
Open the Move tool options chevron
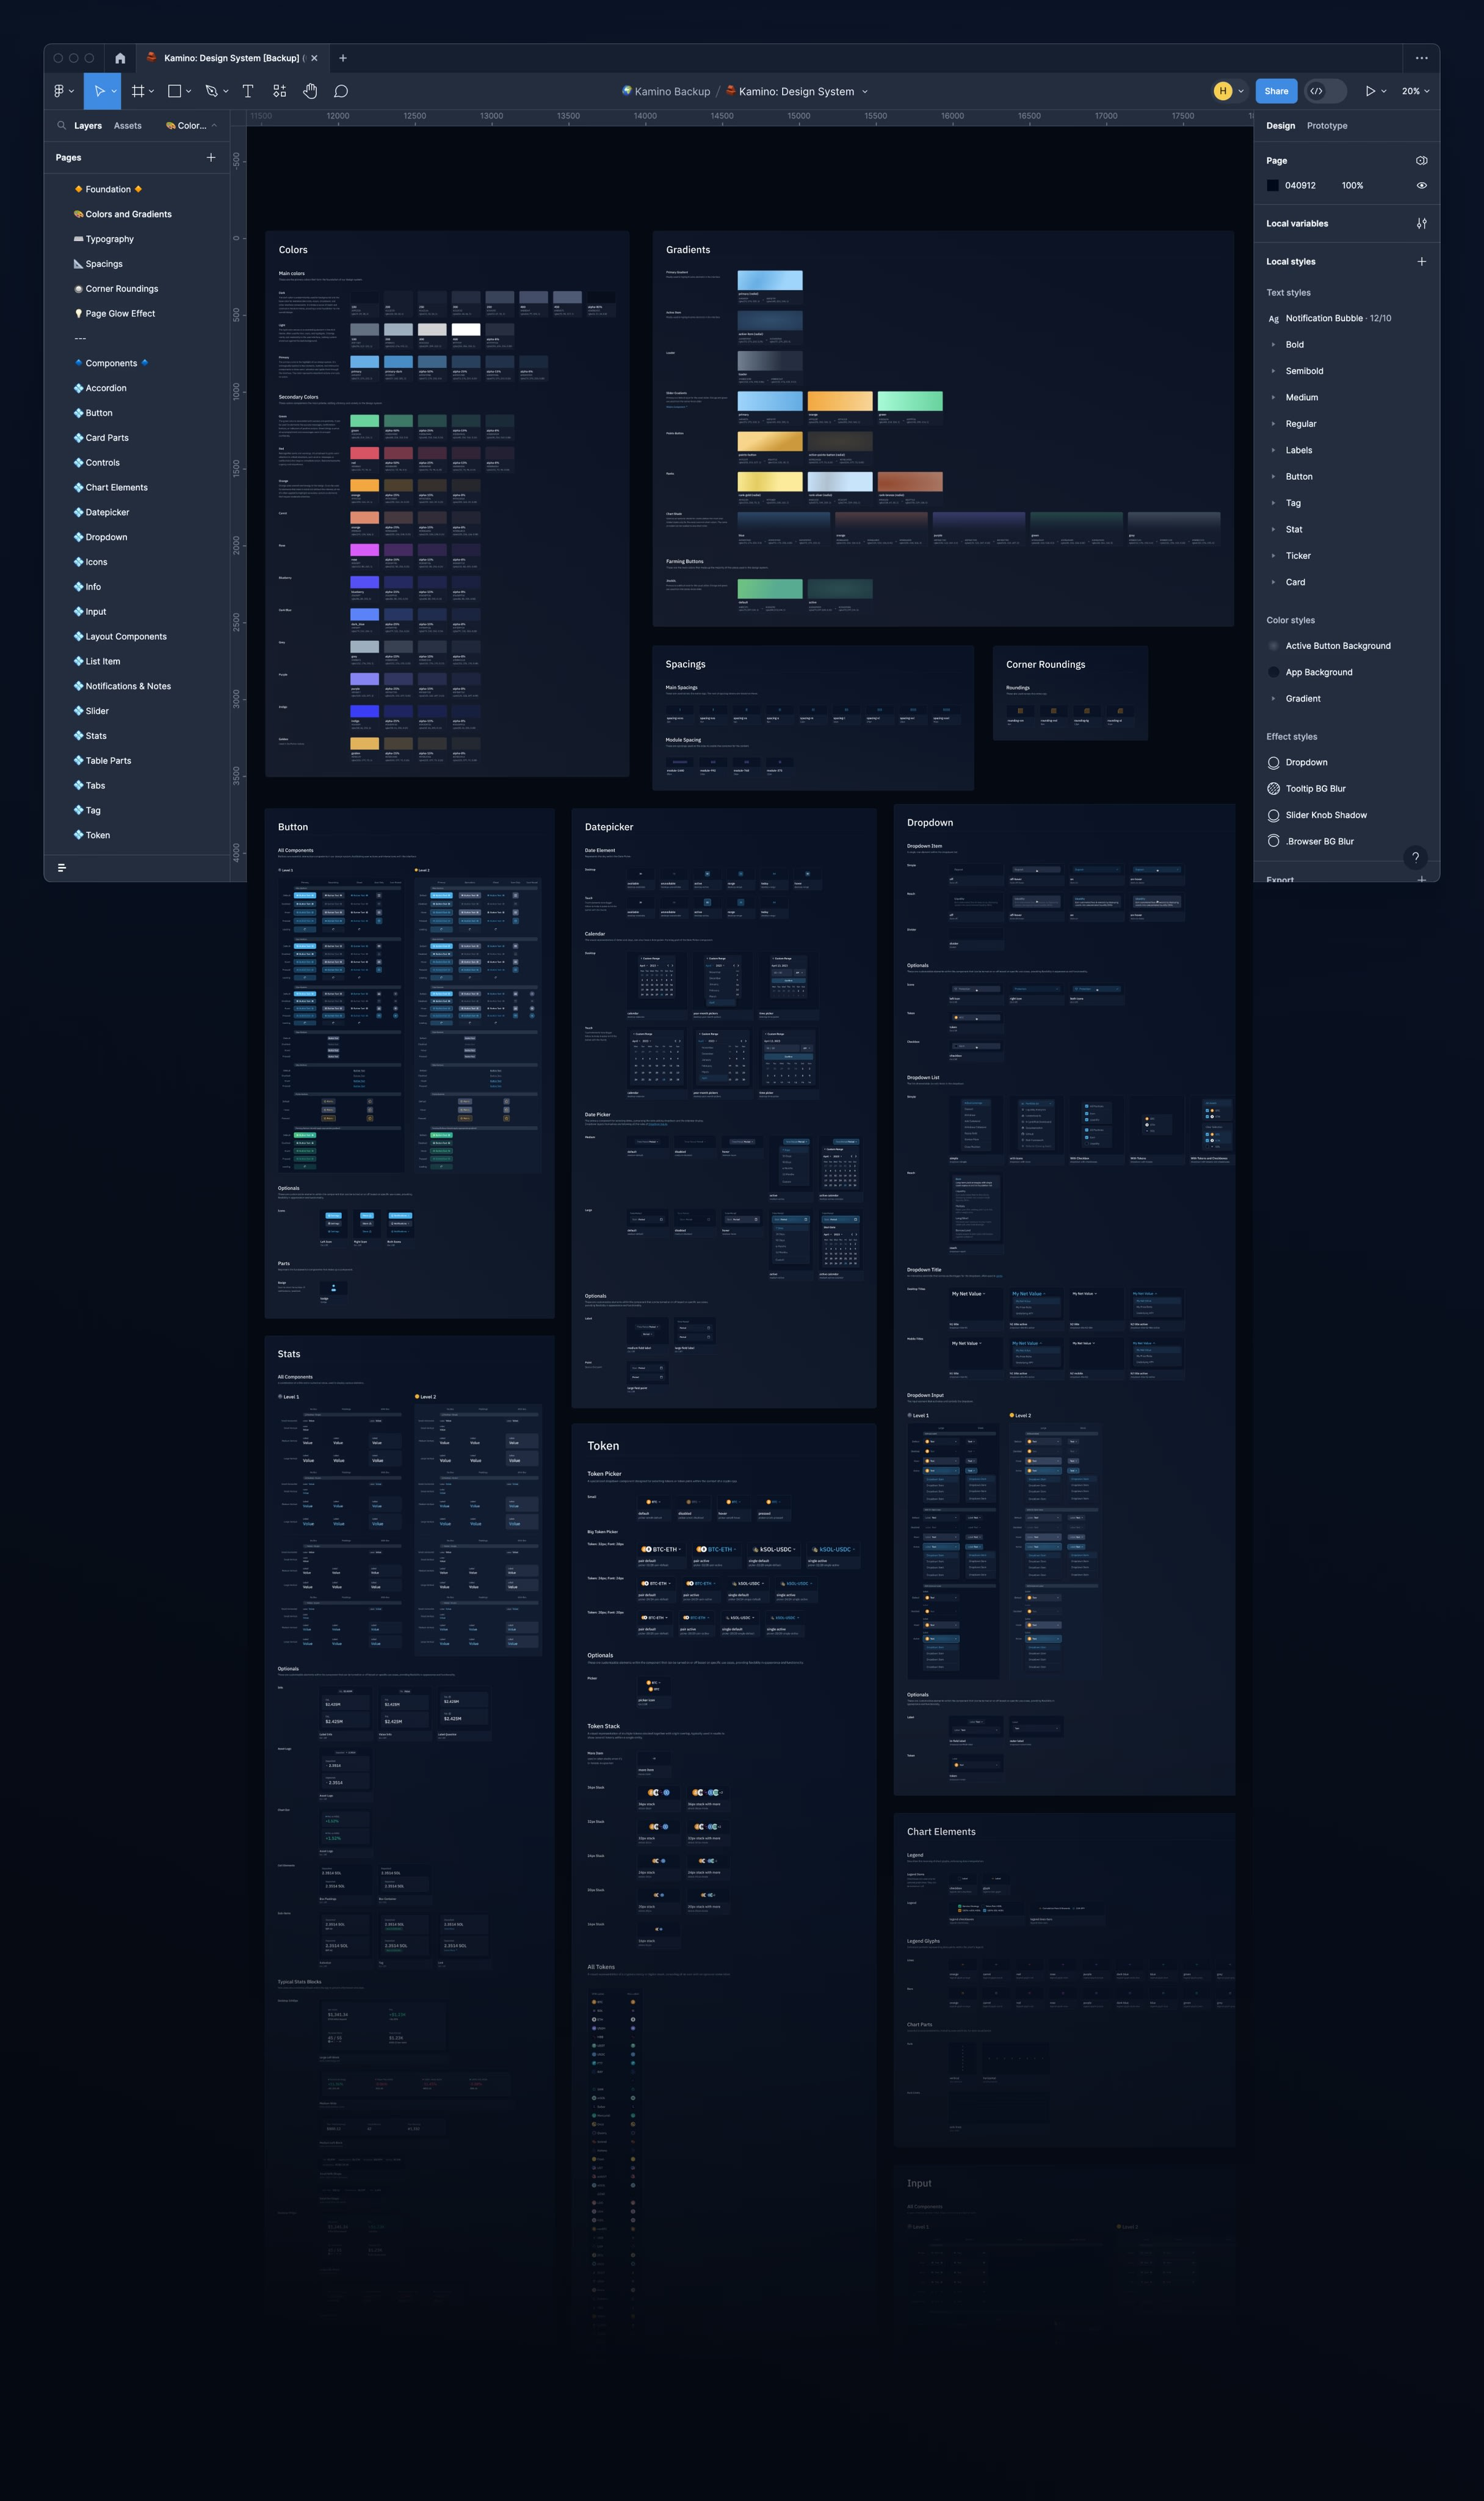[114, 91]
